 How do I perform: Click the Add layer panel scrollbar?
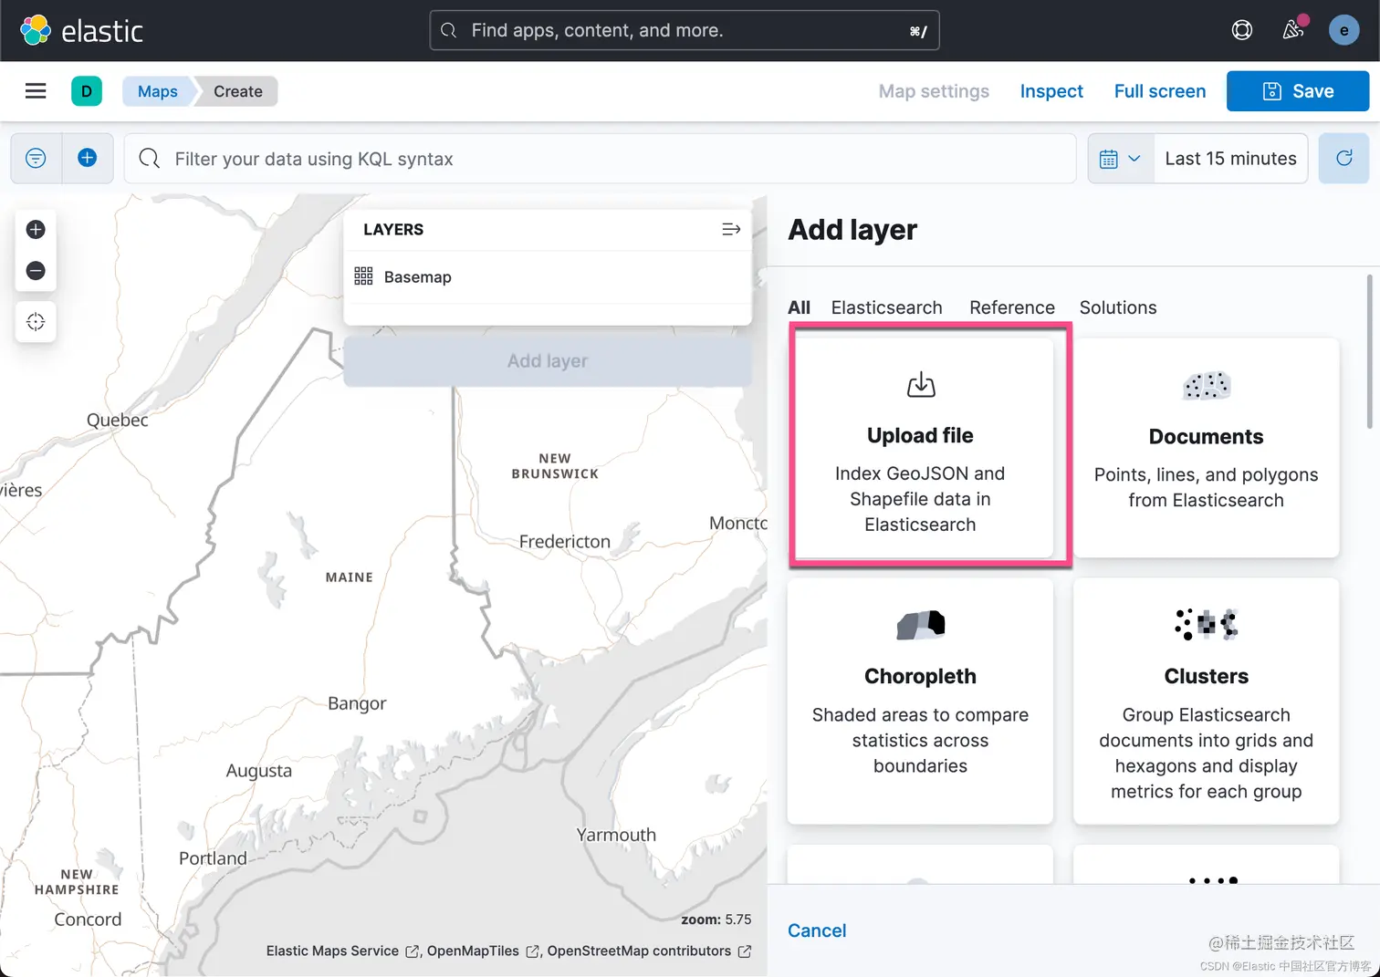click(x=1369, y=351)
